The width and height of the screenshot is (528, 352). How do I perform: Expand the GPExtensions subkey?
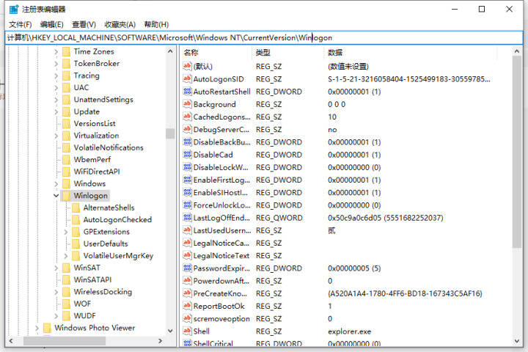coord(66,232)
